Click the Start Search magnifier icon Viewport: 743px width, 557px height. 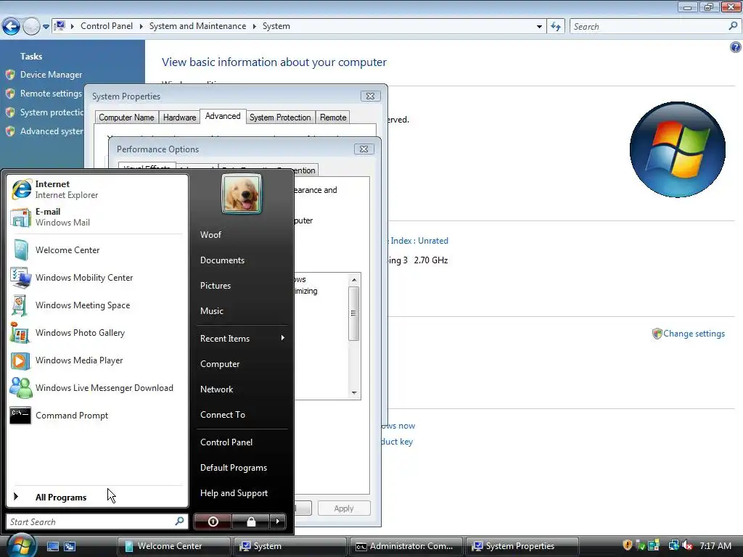tap(180, 521)
